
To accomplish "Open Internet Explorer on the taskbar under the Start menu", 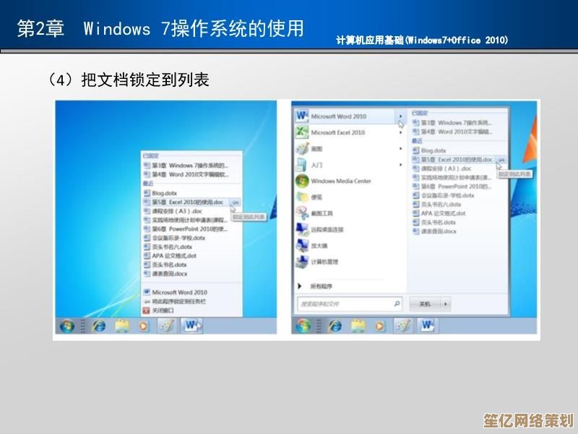I will point(335,325).
